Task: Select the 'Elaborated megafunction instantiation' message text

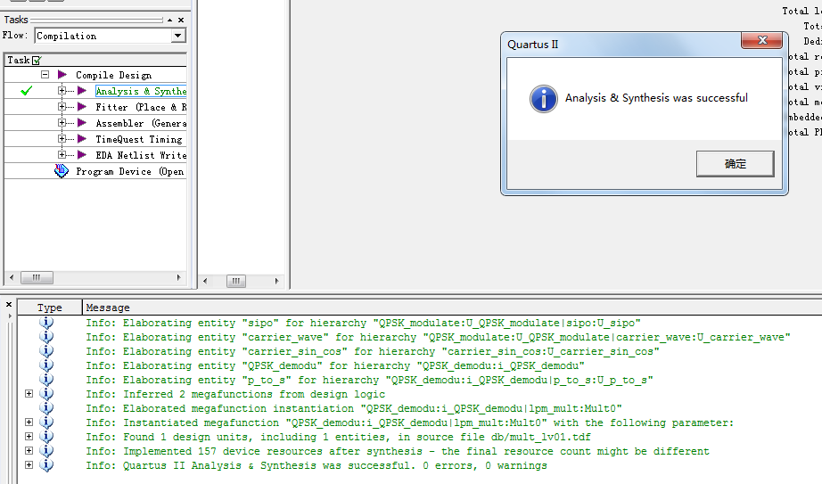Action: coord(354,408)
